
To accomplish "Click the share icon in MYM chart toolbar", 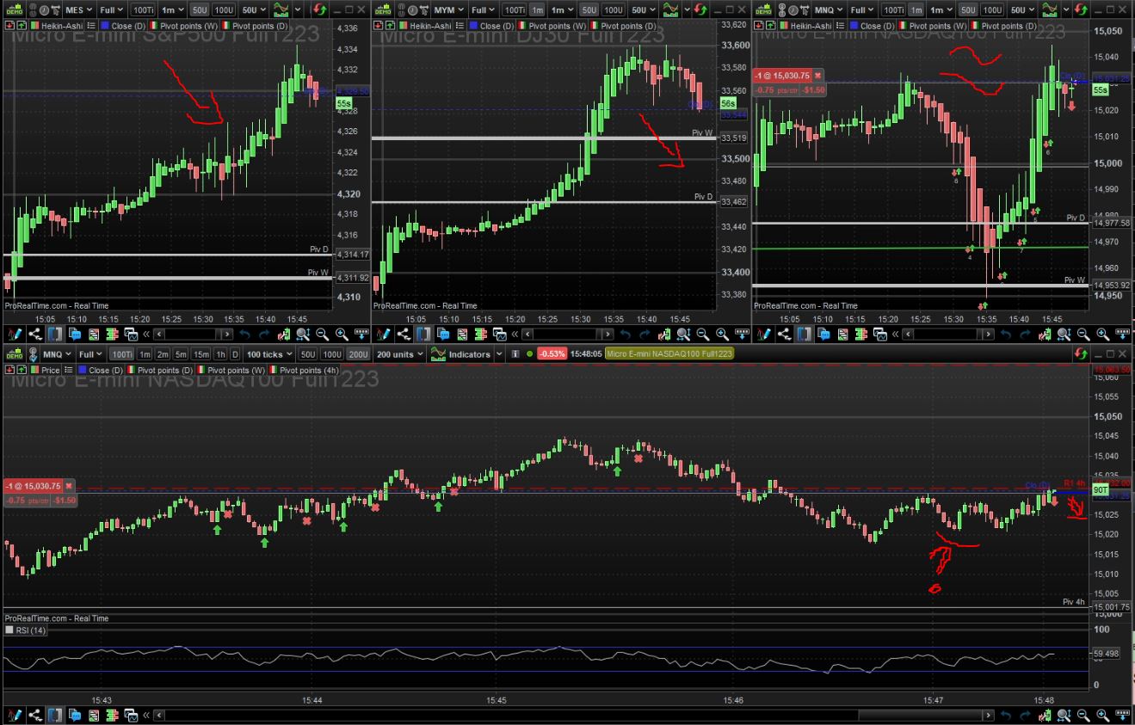I will click(x=404, y=334).
